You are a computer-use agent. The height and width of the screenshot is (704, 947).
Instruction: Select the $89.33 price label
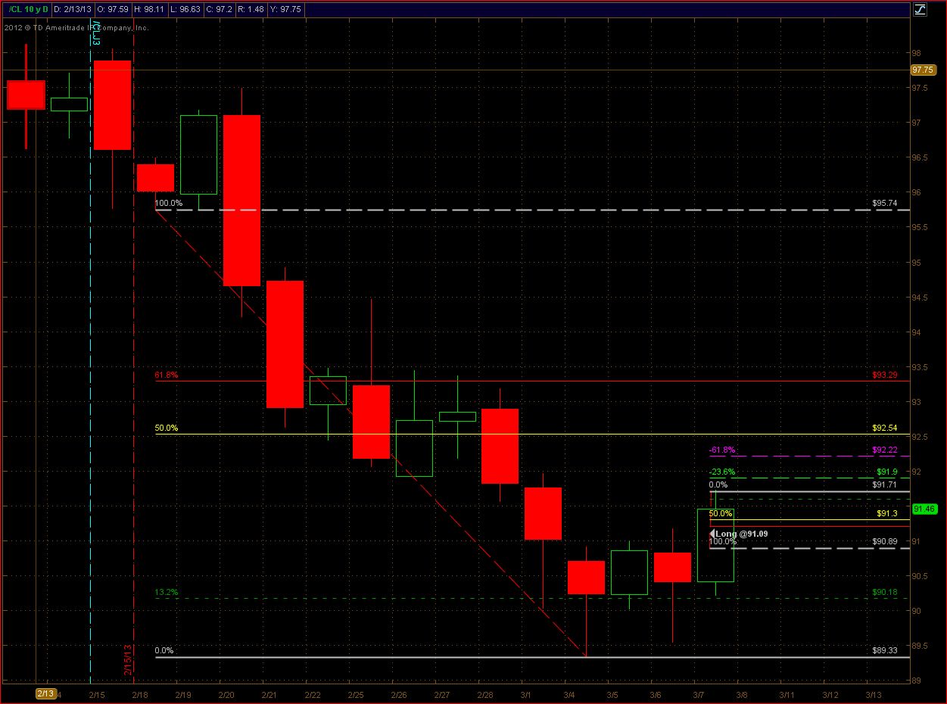coord(884,650)
